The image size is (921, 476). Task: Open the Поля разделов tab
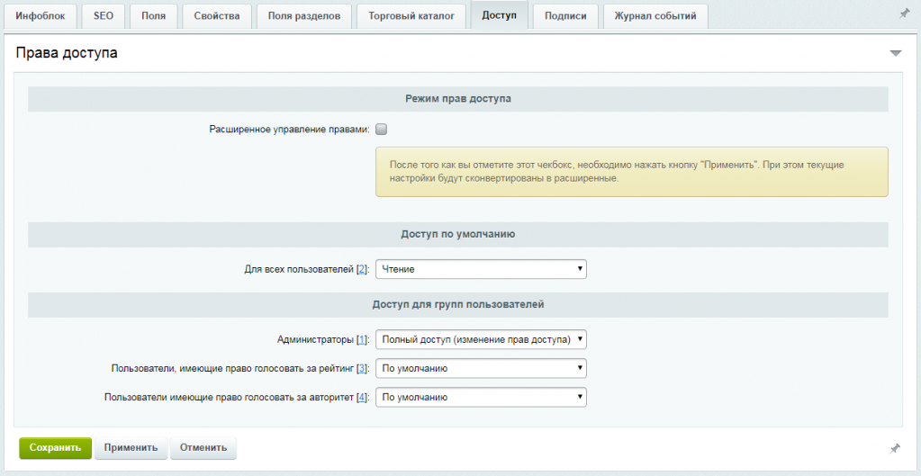[304, 16]
